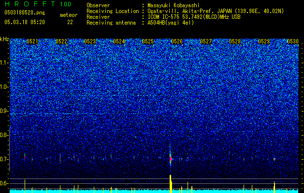Click the meteor echo just before 0521
The width and height of the screenshot is (304, 193).
click(x=25, y=156)
